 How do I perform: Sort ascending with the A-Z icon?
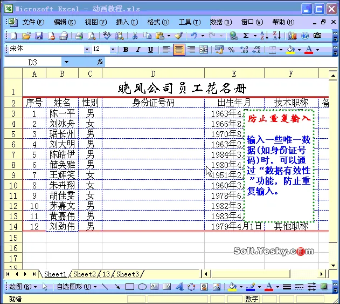click(x=265, y=36)
